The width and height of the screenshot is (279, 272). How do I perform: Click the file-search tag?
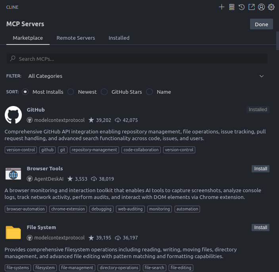[154, 268]
